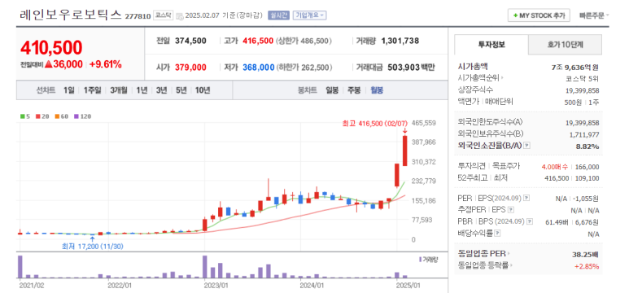The width and height of the screenshot is (629, 293).
Task: Click the +9.61% change percentage
Action: click(105, 64)
